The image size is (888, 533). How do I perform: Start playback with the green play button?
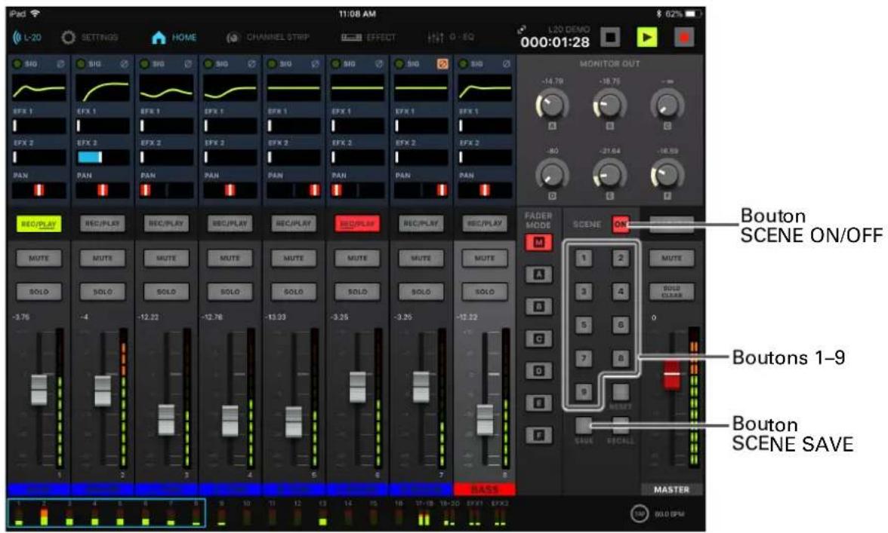tap(646, 37)
